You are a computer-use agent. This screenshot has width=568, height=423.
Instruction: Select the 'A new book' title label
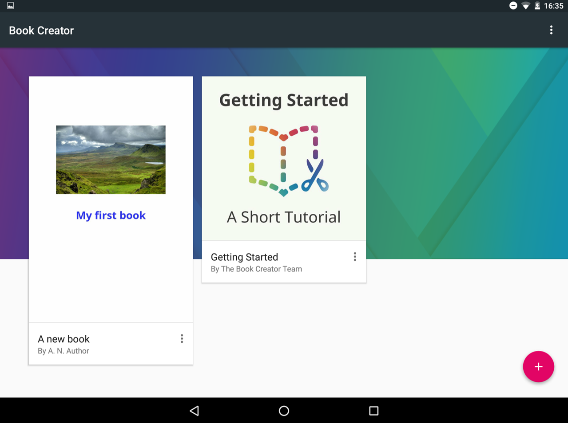[64, 339]
